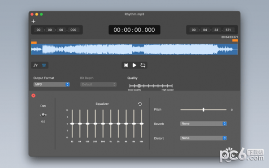Close the effects panel with red X

tap(34, 95)
